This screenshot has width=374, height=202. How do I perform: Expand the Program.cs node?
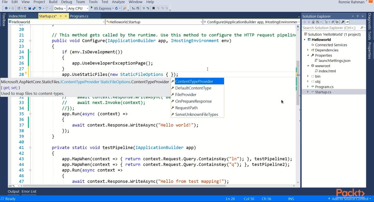point(308,87)
